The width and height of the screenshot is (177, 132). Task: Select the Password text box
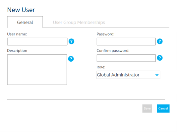[x=126, y=41]
